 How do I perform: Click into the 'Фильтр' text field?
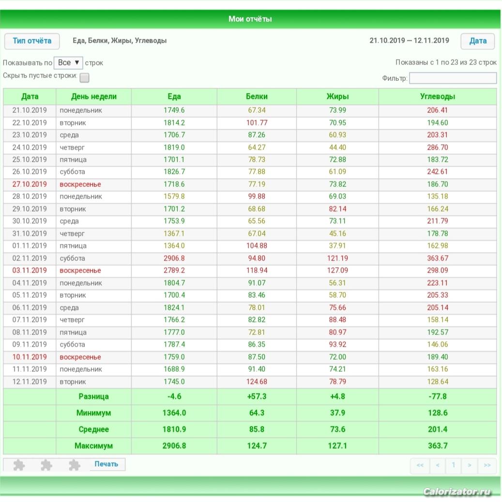[453, 78]
